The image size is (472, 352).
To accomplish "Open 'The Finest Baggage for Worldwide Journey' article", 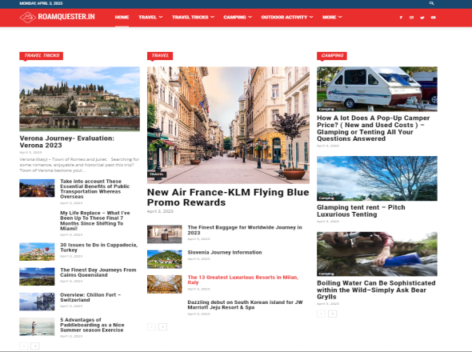I will pyautogui.click(x=245, y=230).
